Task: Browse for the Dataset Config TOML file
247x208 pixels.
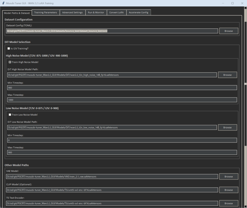Action: pyautogui.click(x=228, y=31)
